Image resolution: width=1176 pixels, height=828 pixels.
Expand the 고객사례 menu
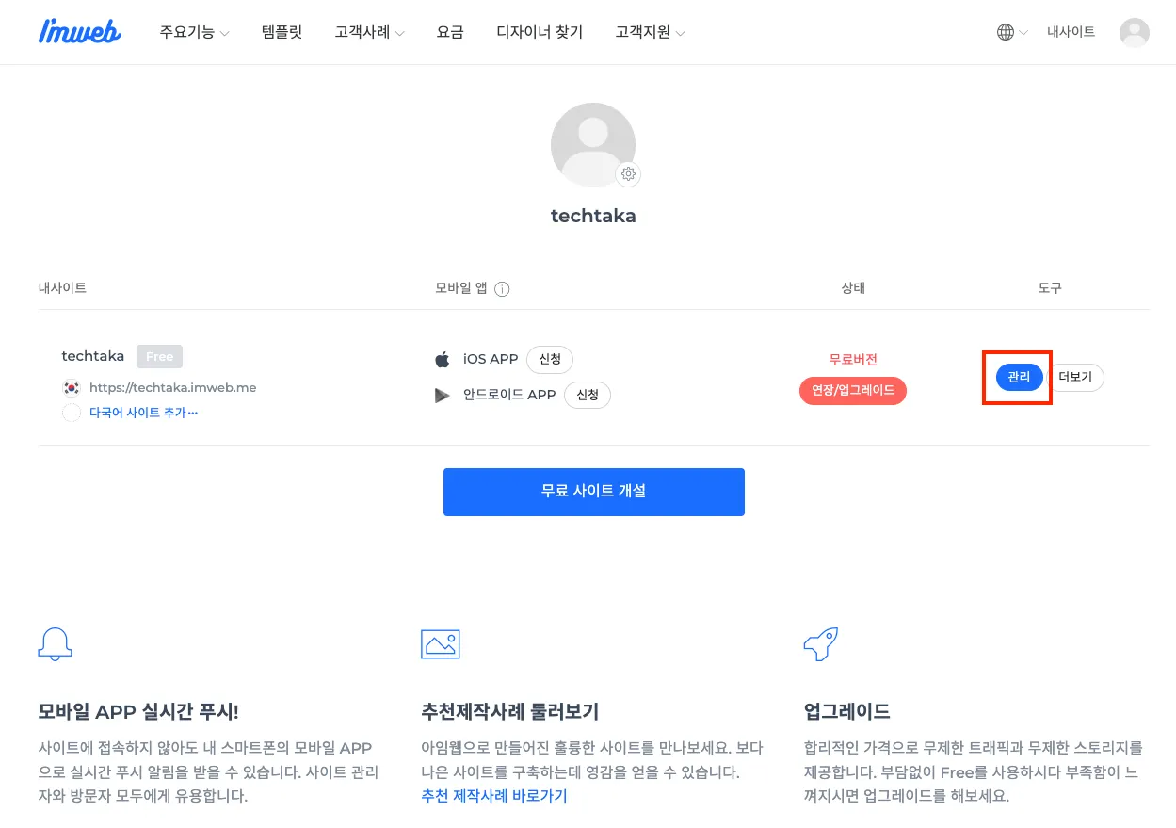point(369,32)
